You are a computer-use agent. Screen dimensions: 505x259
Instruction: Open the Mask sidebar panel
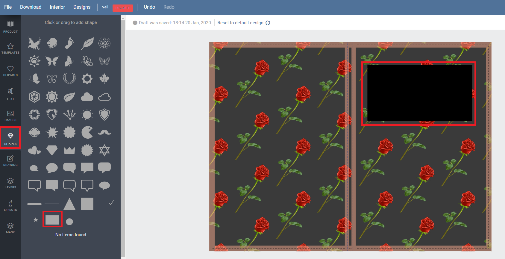10,228
